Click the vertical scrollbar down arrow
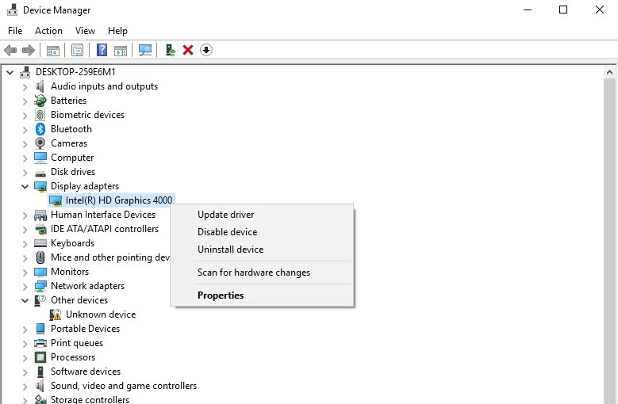 pos(610,398)
